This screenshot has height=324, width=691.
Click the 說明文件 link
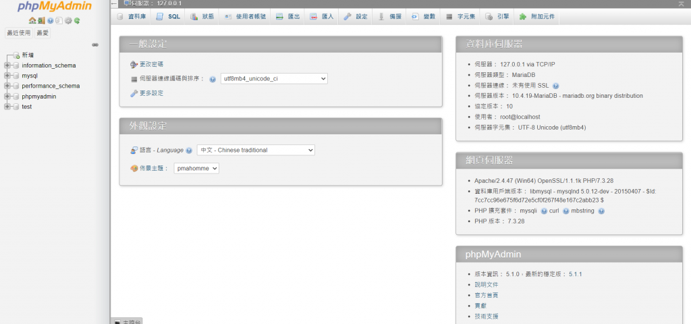[486, 285]
